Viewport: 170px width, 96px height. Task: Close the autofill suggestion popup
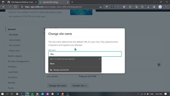[99, 59]
